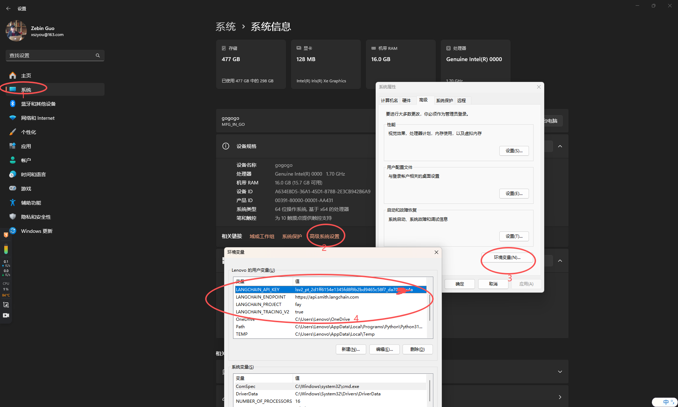The image size is (678, 407).
Task: Click 编辑(E)... button for user variables
Action: [x=384, y=349]
